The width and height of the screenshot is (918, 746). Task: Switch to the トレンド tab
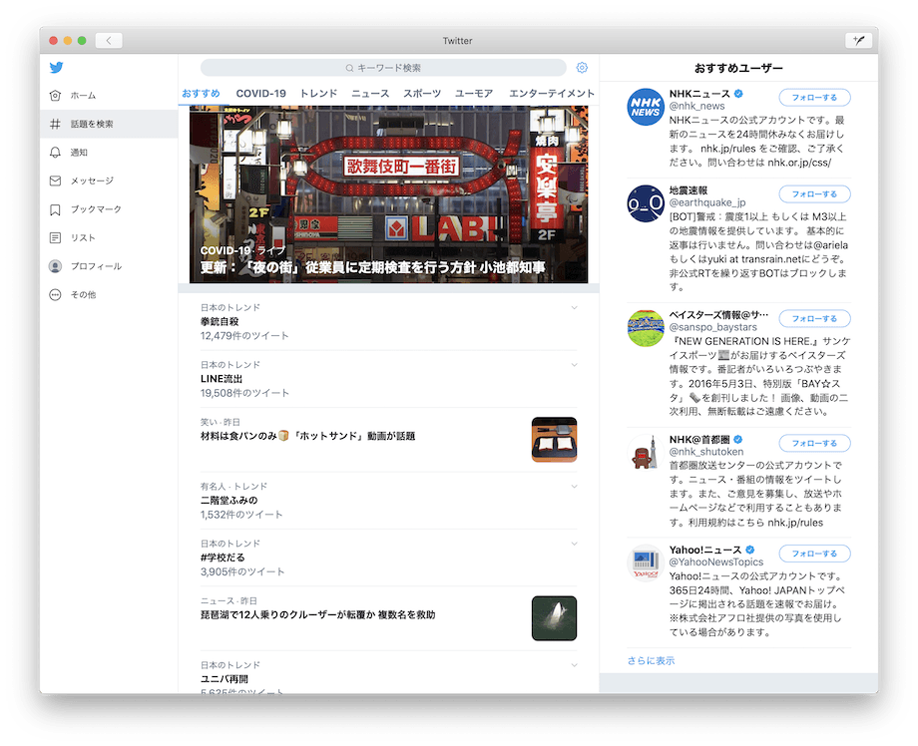(318, 93)
